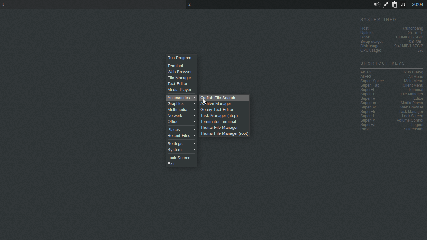Launch Geany Text Editor
427x240 pixels.
[217, 109]
